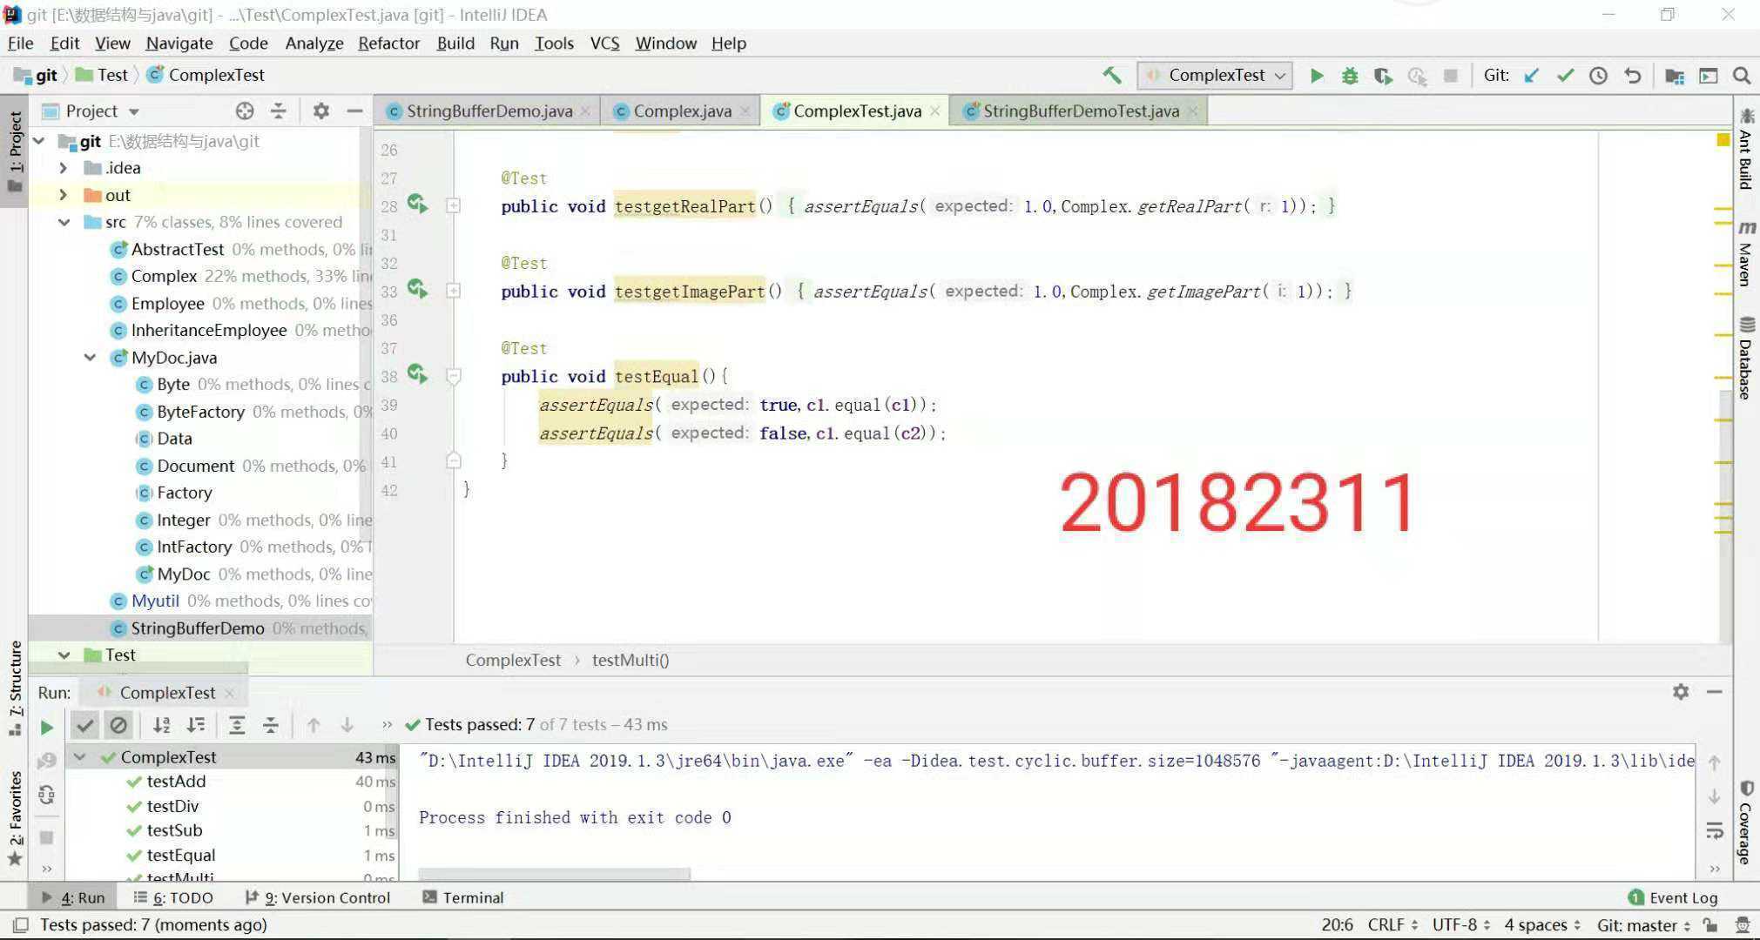This screenshot has width=1760, height=940.
Task: Open the Terminal tool window
Action: click(x=463, y=897)
